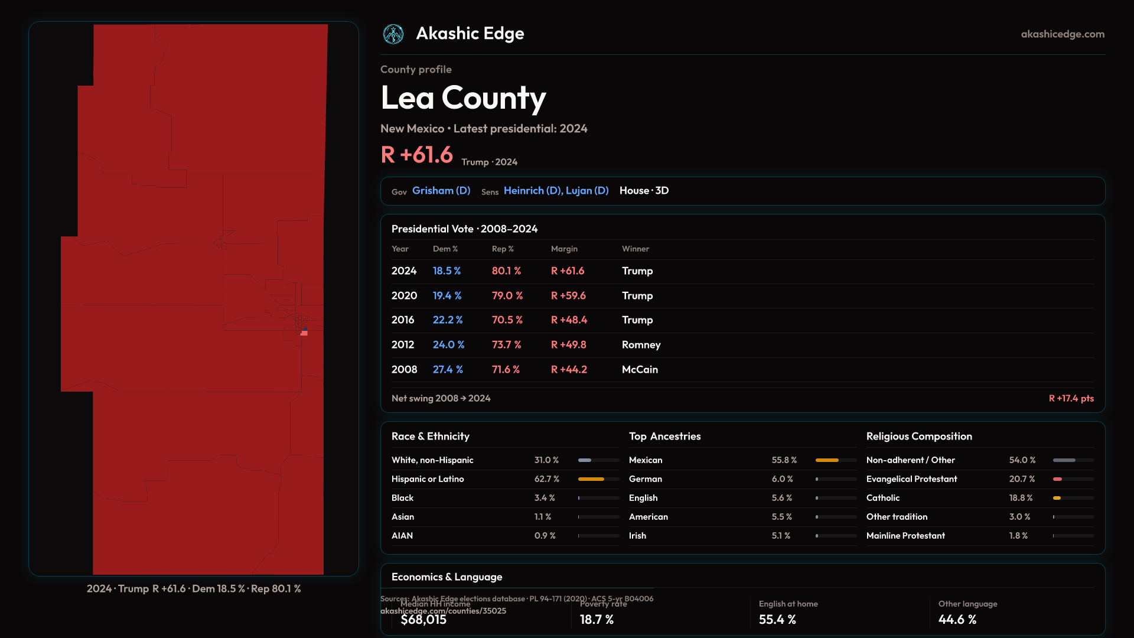Click the House 3D label

coord(644,191)
